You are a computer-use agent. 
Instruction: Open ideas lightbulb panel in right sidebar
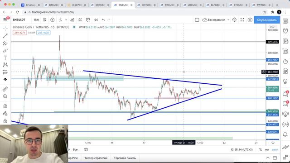(285, 81)
